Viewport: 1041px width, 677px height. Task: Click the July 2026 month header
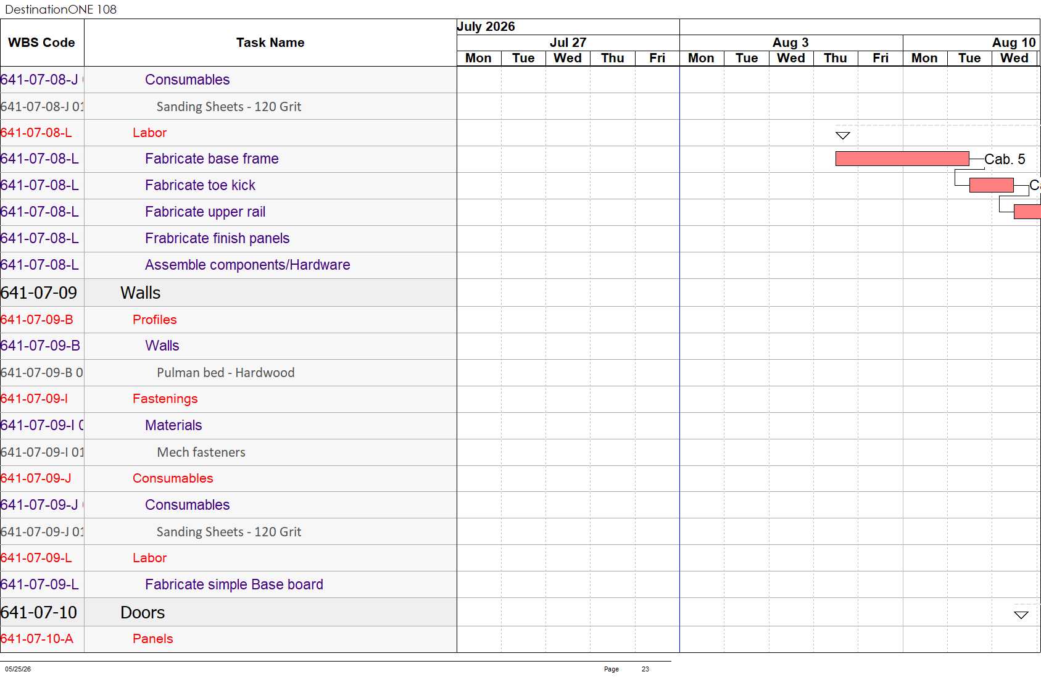tap(486, 27)
